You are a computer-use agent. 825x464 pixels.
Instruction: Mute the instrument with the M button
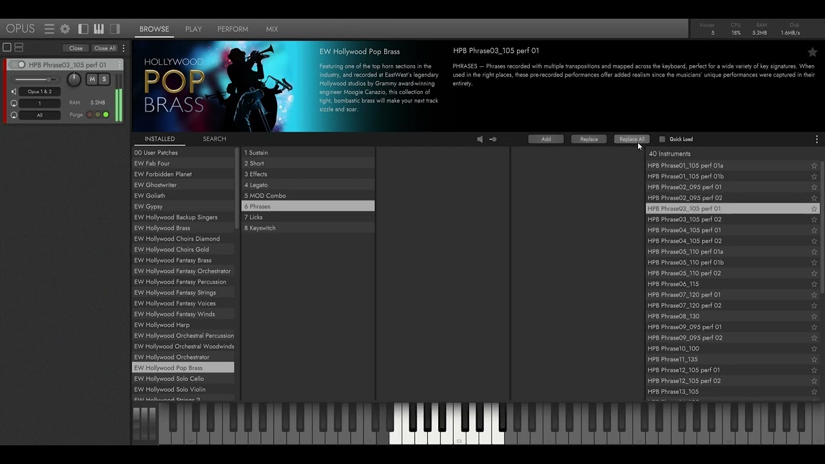pos(92,79)
